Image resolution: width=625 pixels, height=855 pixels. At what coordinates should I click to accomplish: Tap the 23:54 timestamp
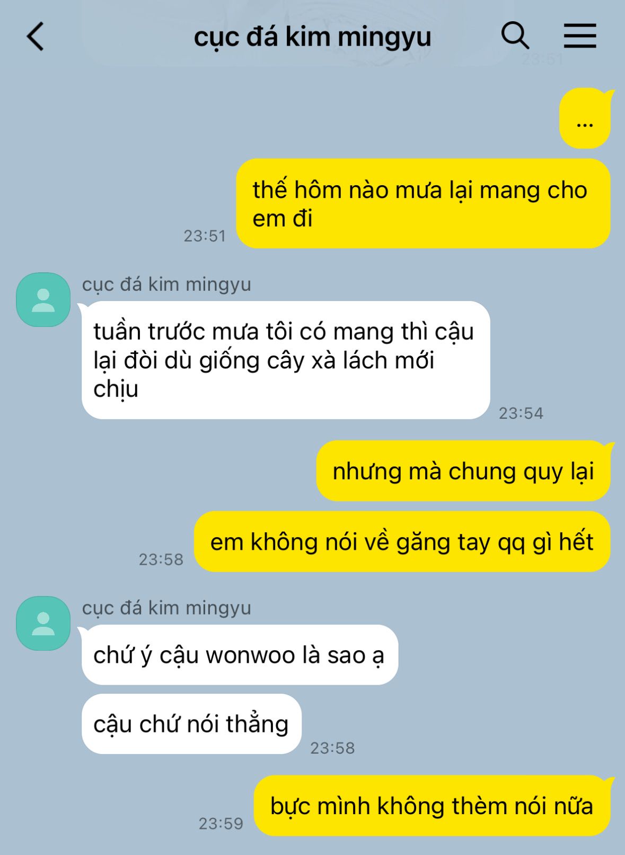coord(521,413)
